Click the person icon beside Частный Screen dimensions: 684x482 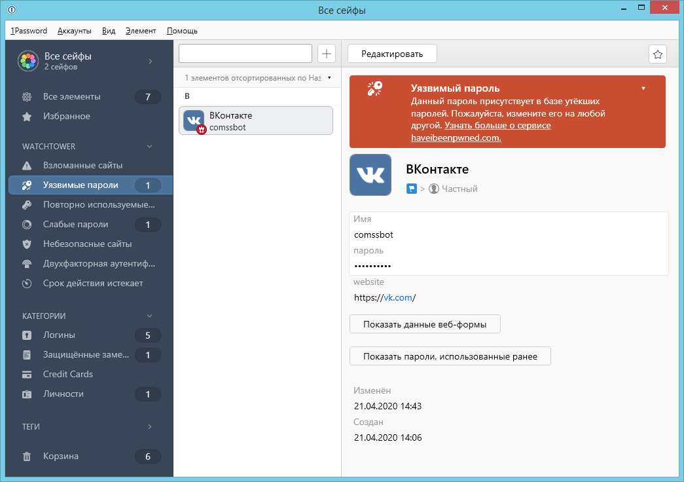[433, 189]
